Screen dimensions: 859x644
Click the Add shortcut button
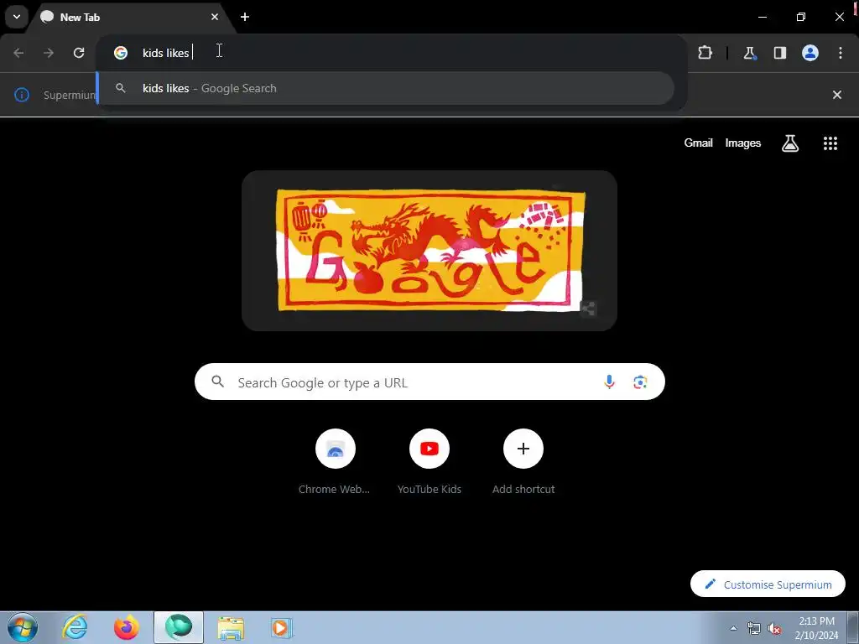click(x=523, y=462)
